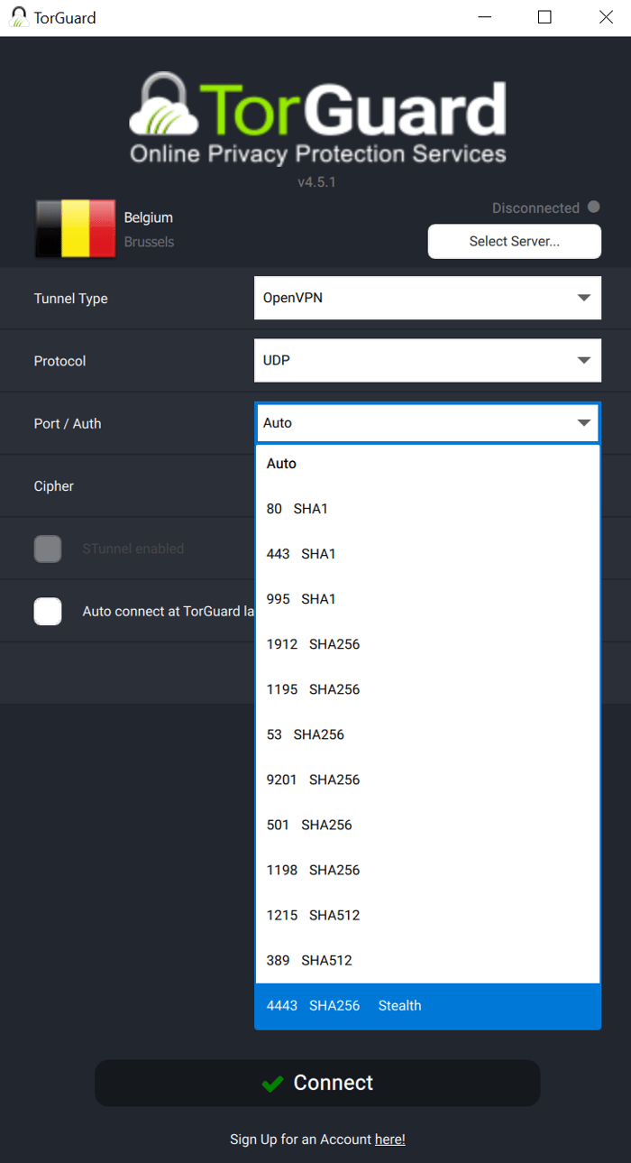
Task: Maximize the TorGuard window
Action: 544,17
